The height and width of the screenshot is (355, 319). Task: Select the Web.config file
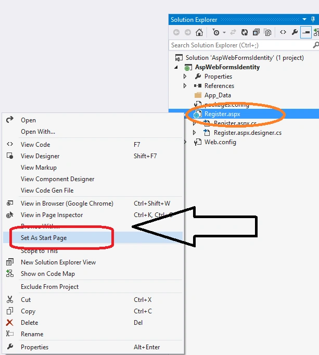(x=220, y=142)
